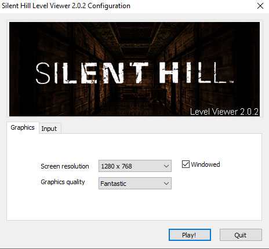Uncheck the Windowed checkbox

point(186,164)
